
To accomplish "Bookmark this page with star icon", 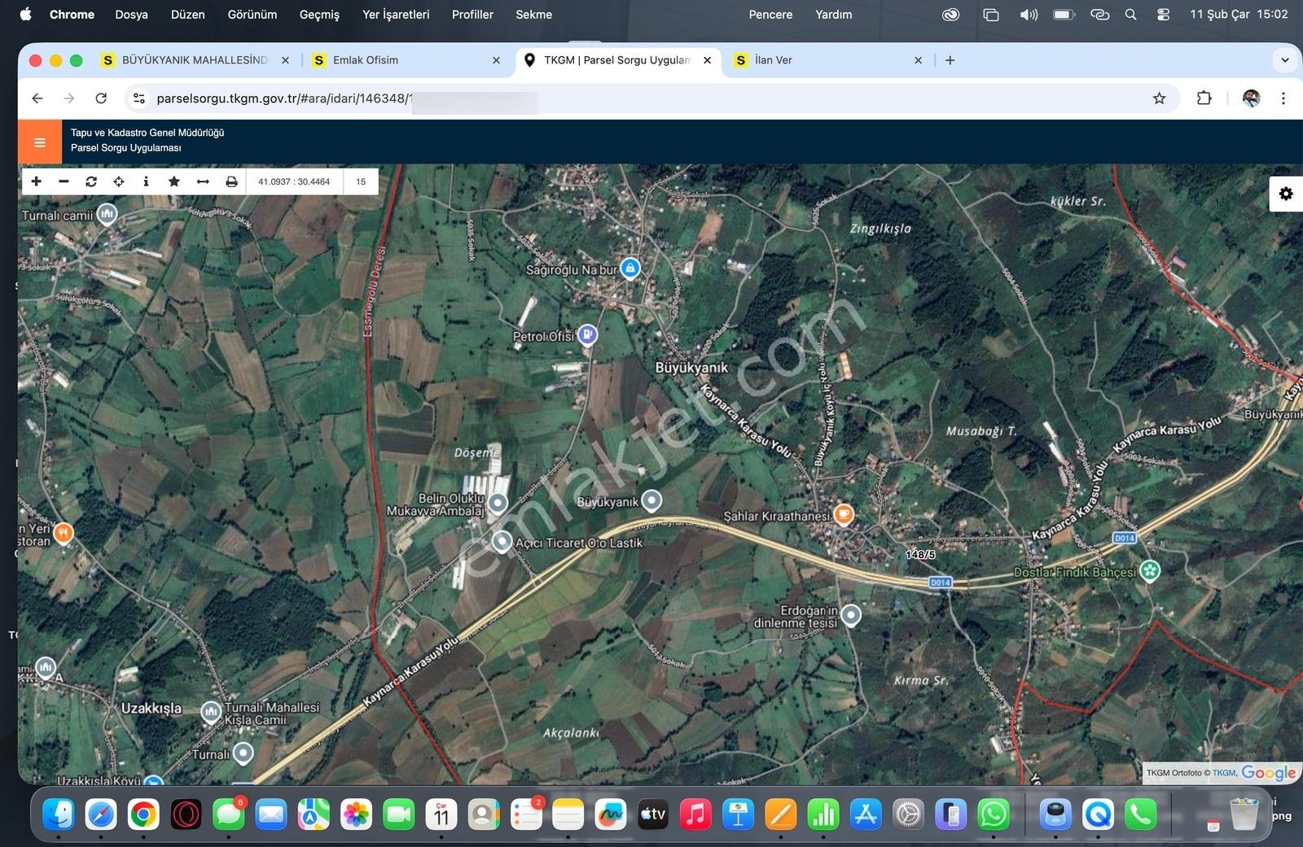I will point(1159,98).
